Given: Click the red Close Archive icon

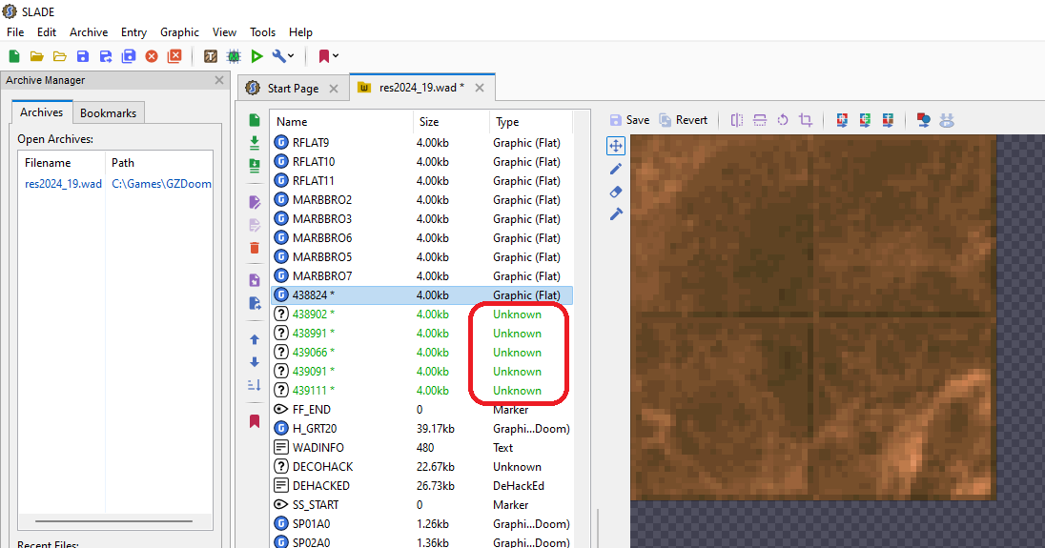Looking at the screenshot, I should (152, 56).
